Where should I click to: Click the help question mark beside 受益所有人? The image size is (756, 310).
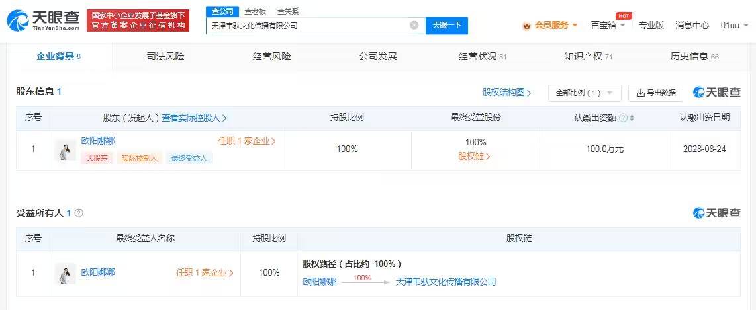click(79, 213)
